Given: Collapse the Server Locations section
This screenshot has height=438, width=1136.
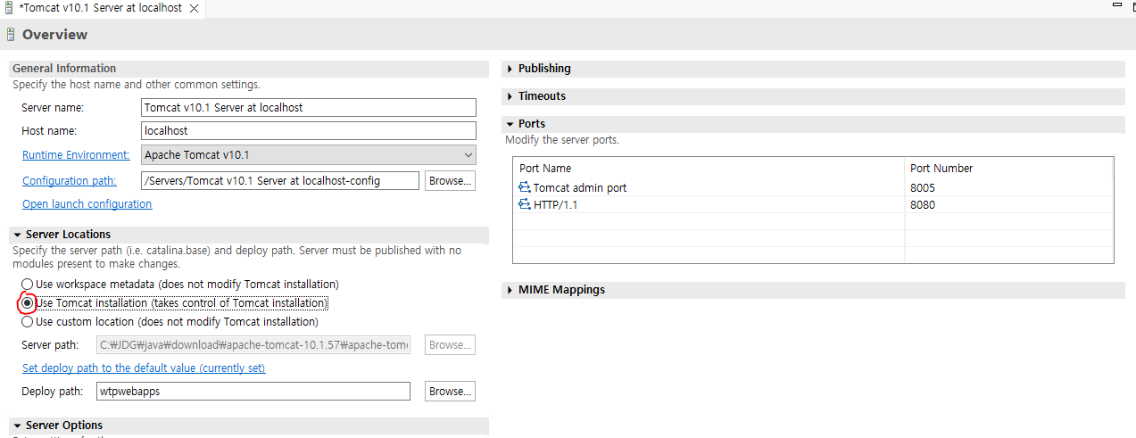Looking at the screenshot, I should [17, 235].
